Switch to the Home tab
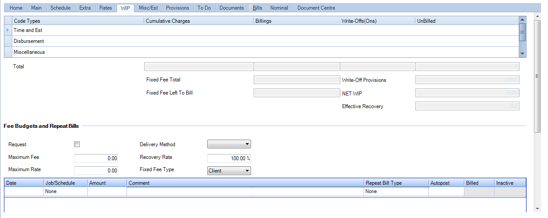 pos(16,8)
